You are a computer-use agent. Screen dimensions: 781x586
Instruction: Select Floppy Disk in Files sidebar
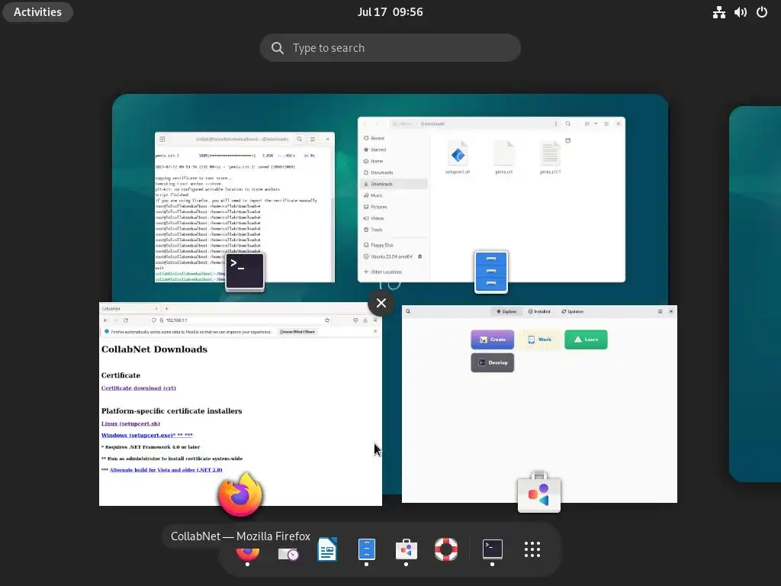[x=394, y=245]
